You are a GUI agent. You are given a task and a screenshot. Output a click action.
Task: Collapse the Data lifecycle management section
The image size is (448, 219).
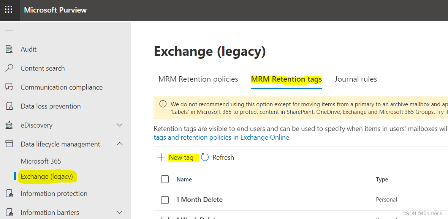(120, 144)
